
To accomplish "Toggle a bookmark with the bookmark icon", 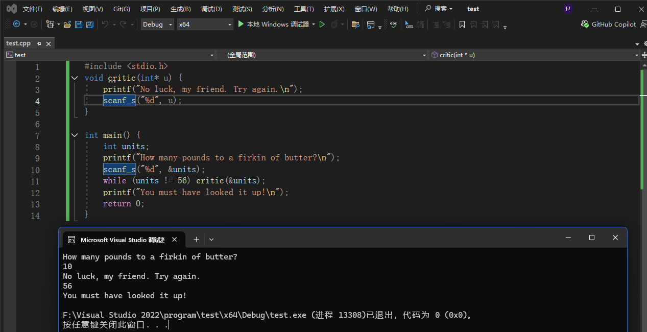I will (462, 24).
